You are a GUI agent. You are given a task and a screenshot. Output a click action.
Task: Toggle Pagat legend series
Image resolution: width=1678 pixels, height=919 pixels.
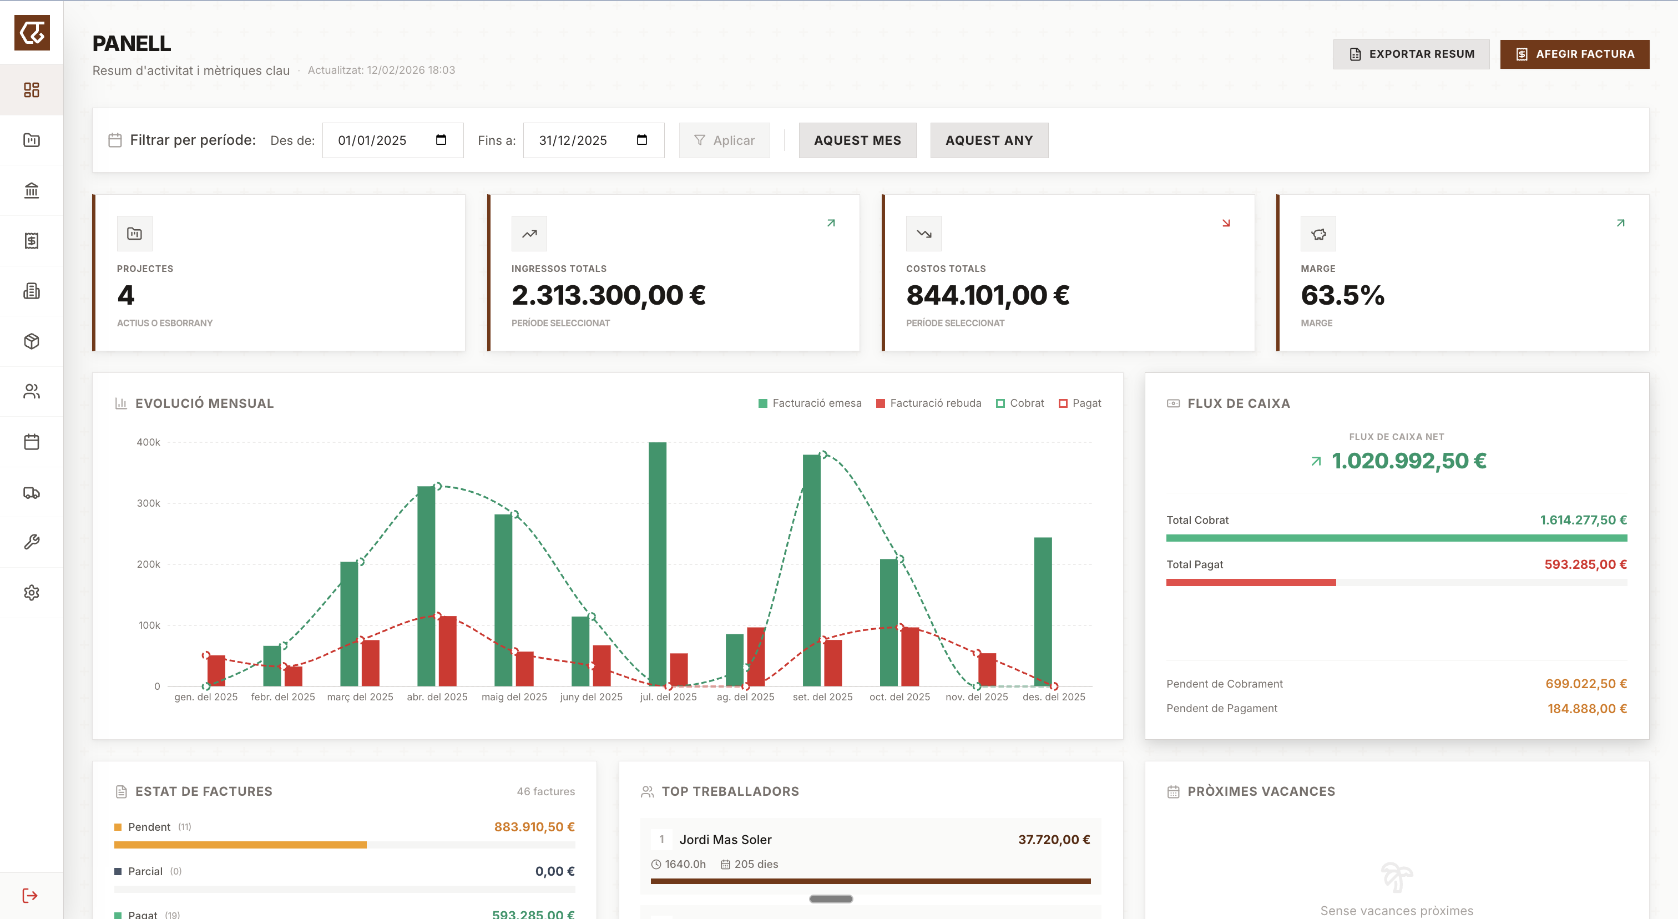coord(1079,403)
